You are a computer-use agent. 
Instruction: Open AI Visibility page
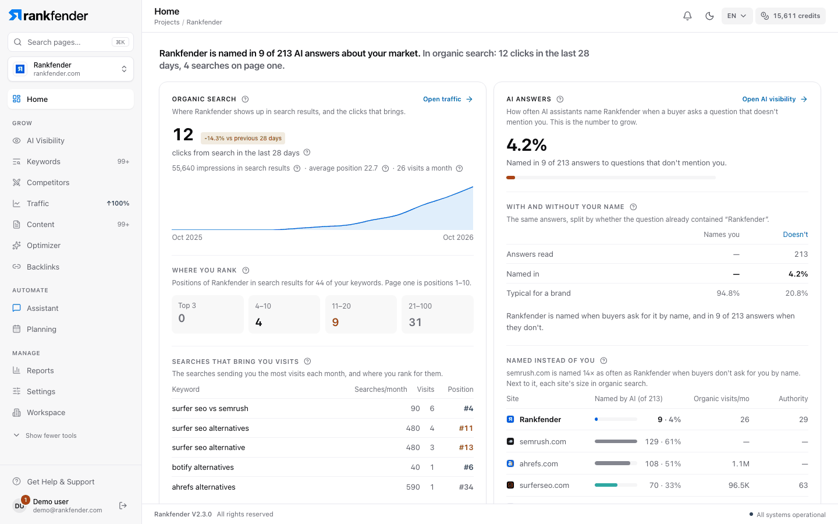[70, 141]
